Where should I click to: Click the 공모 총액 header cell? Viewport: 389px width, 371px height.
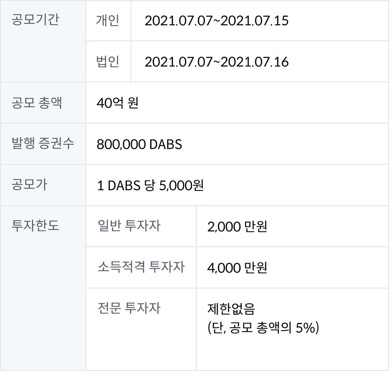(43, 103)
